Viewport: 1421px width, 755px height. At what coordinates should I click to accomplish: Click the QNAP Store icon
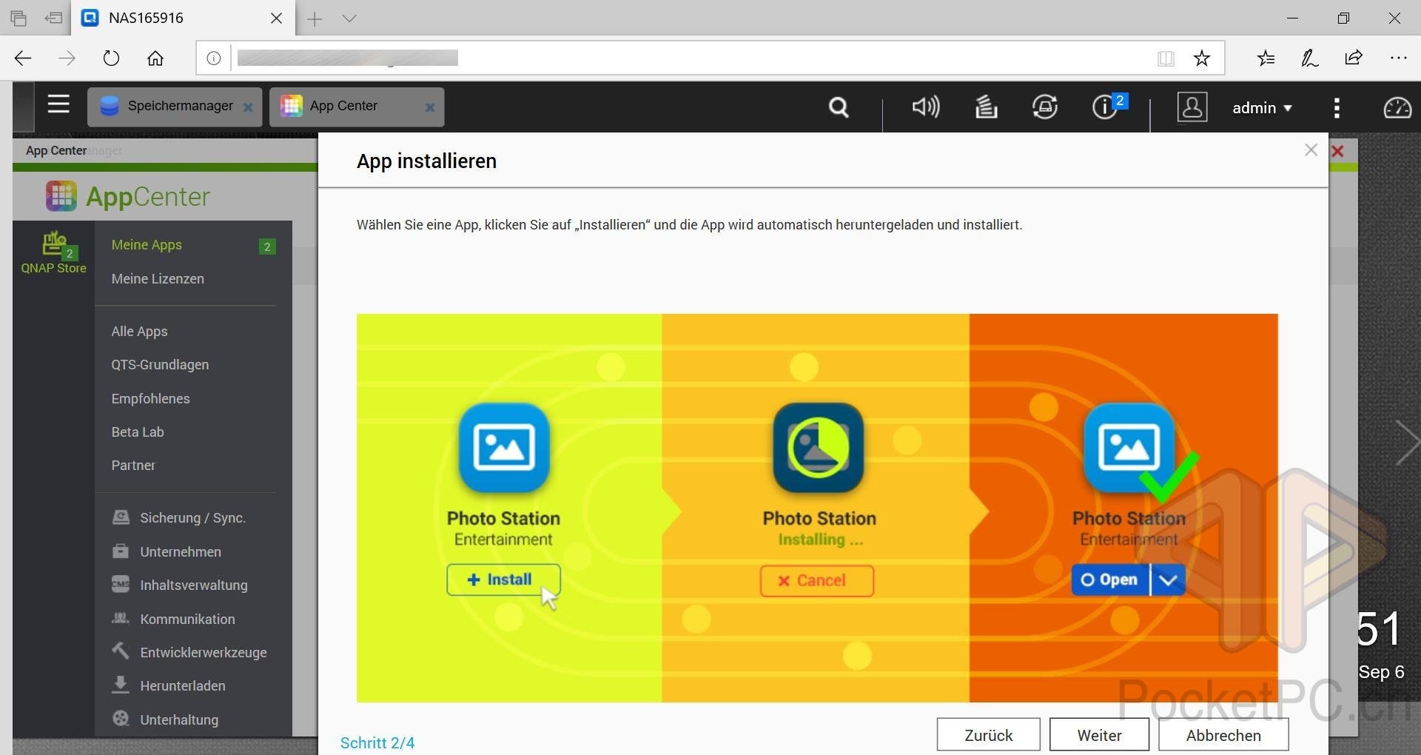(x=53, y=253)
